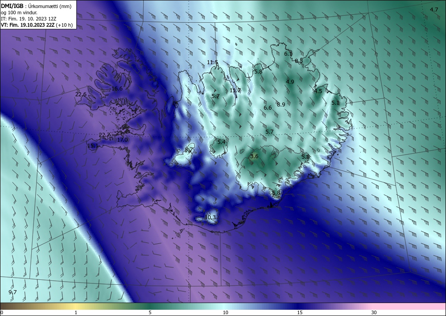Click the 1 tick on the color scale
This screenshot has width=446, height=316.
coord(76,313)
